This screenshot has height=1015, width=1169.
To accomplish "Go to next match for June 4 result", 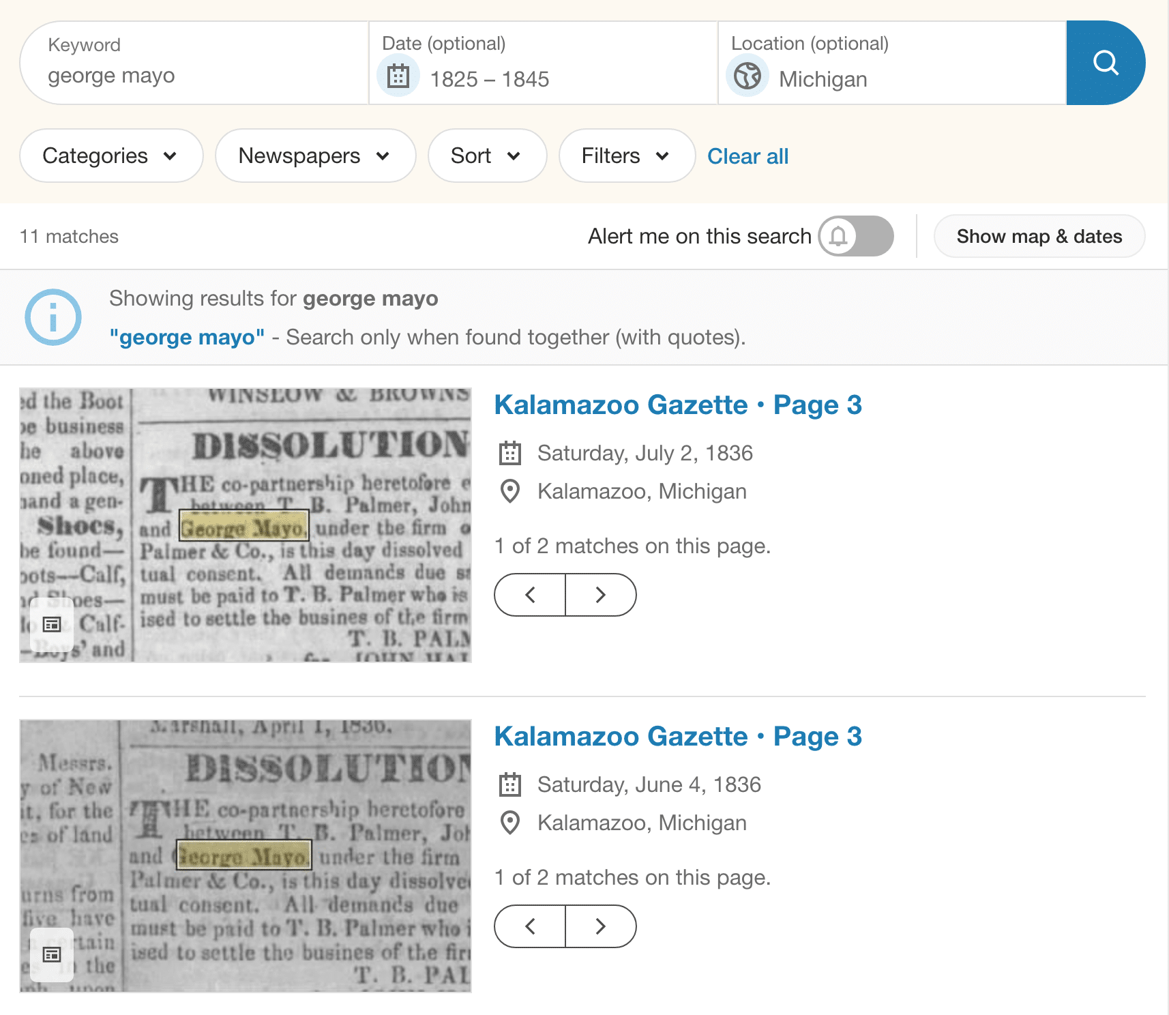I will [600, 926].
